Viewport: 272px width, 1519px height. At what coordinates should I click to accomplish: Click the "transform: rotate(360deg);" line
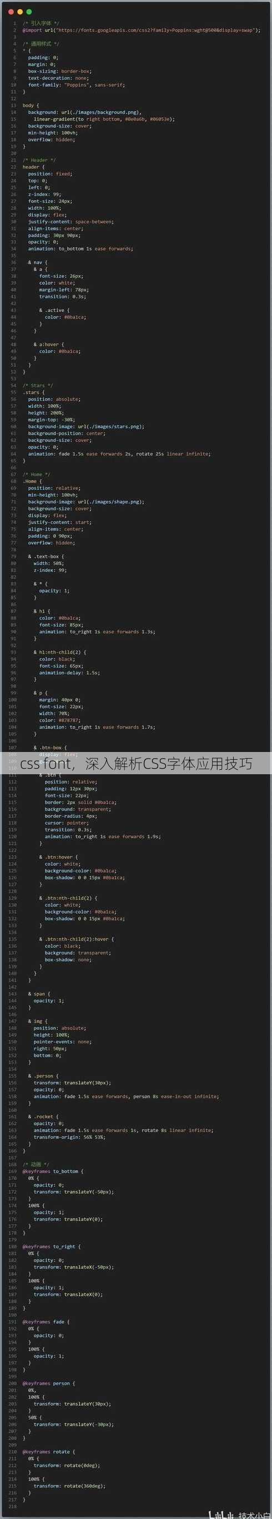coord(69,1486)
